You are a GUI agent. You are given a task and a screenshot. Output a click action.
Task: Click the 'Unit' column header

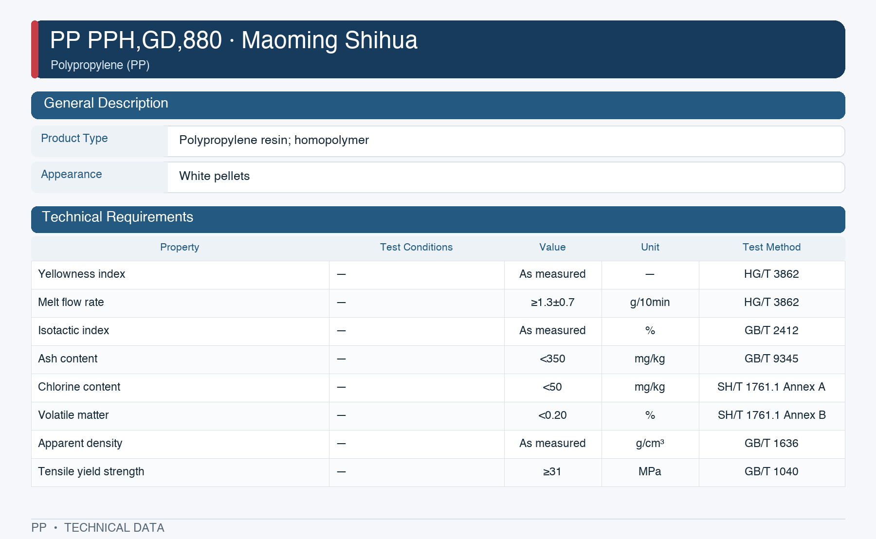point(650,247)
